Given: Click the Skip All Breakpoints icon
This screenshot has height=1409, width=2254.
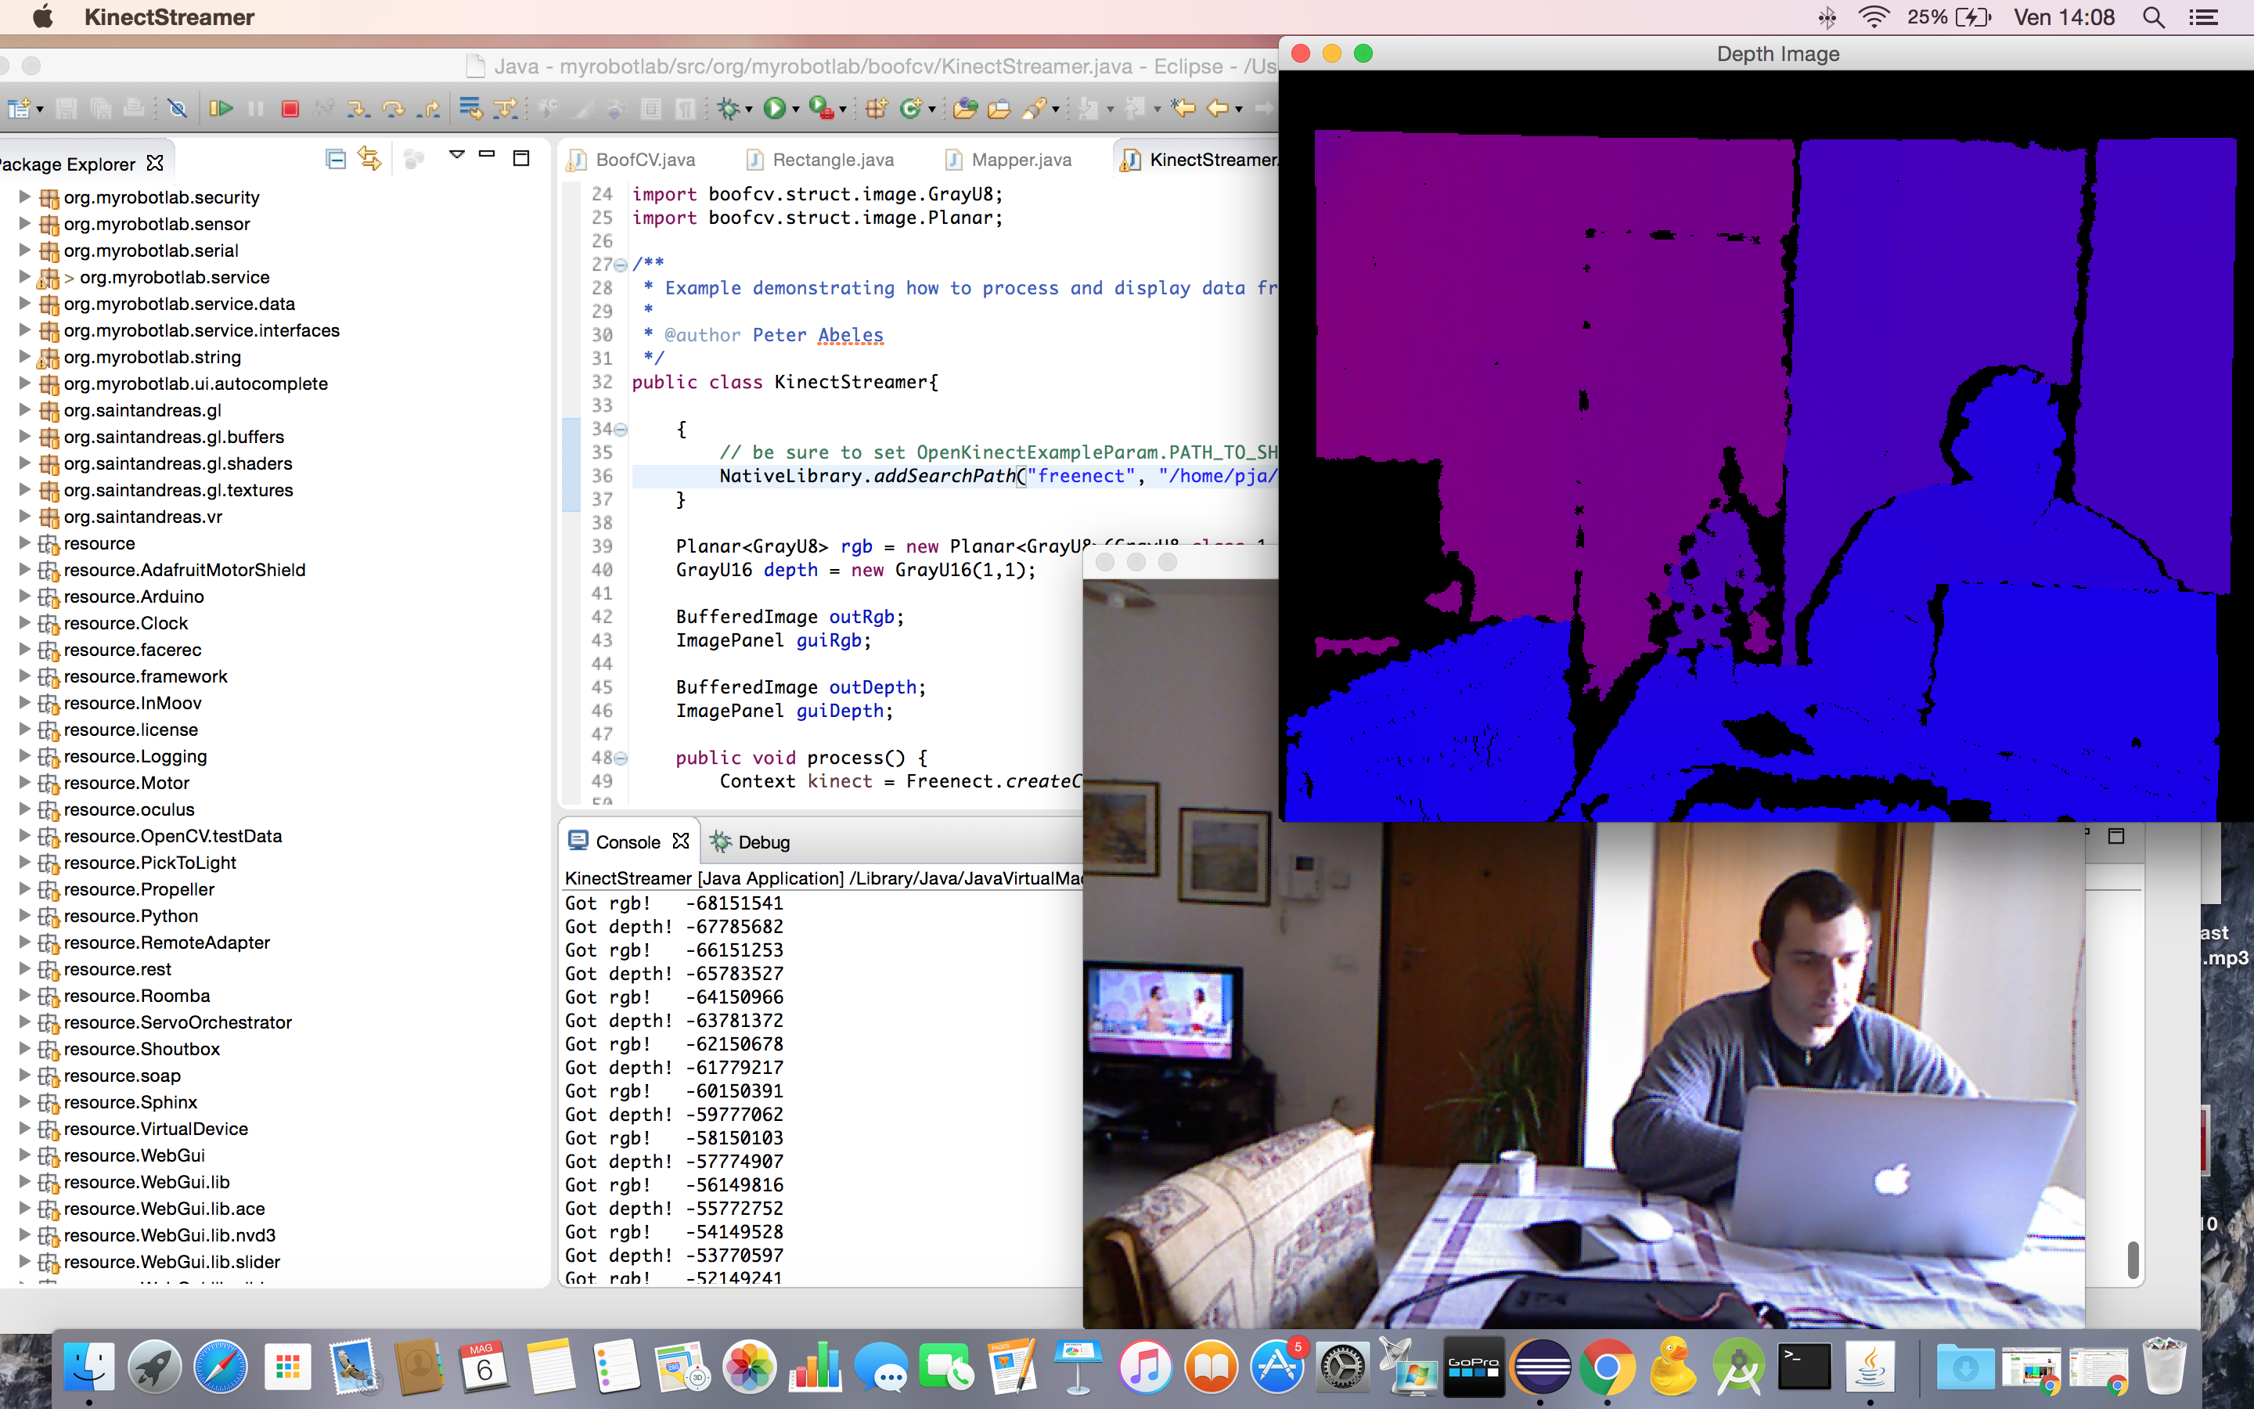Looking at the screenshot, I should click(177, 109).
